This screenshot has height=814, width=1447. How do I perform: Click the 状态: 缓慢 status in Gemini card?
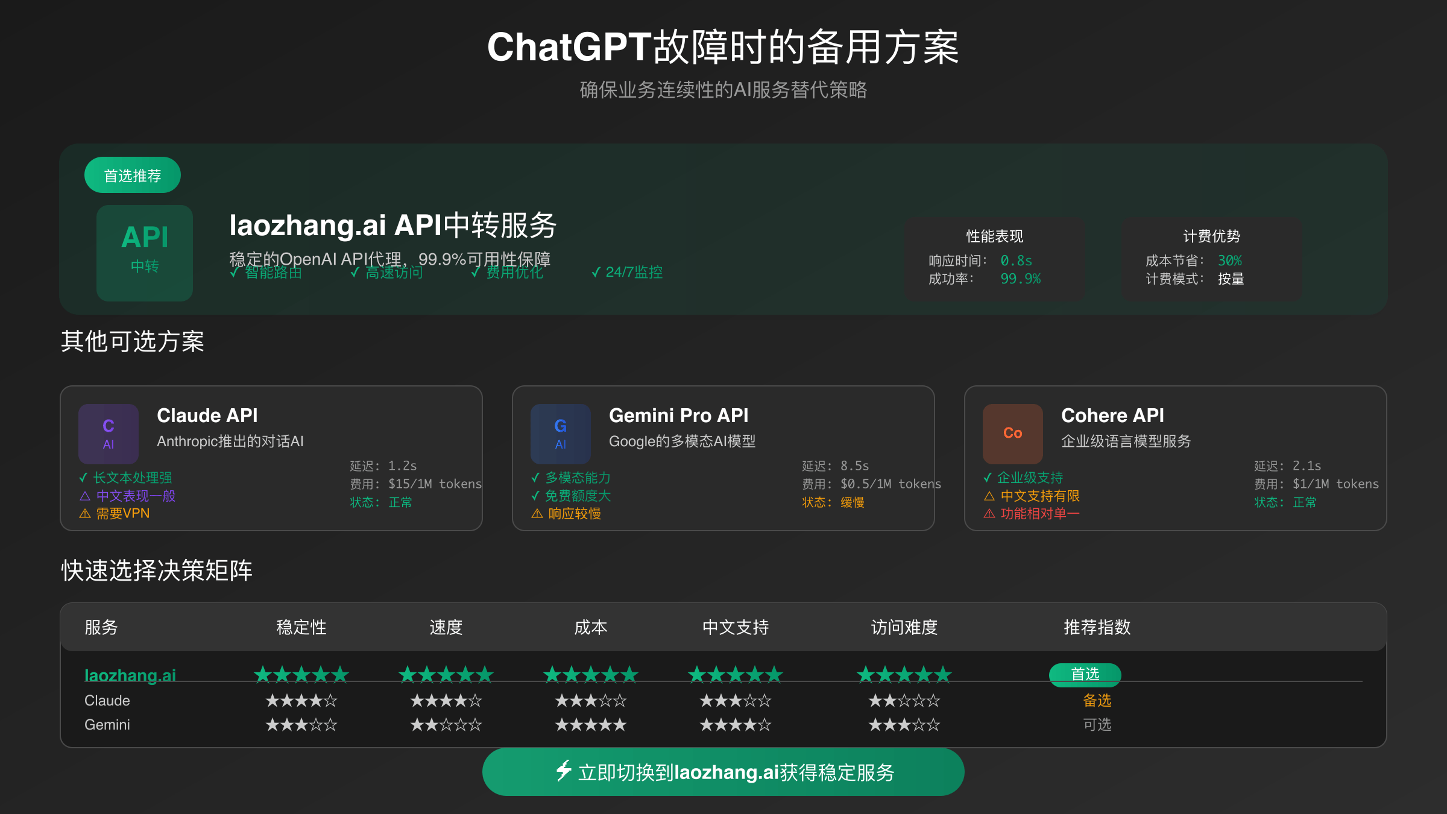click(833, 502)
